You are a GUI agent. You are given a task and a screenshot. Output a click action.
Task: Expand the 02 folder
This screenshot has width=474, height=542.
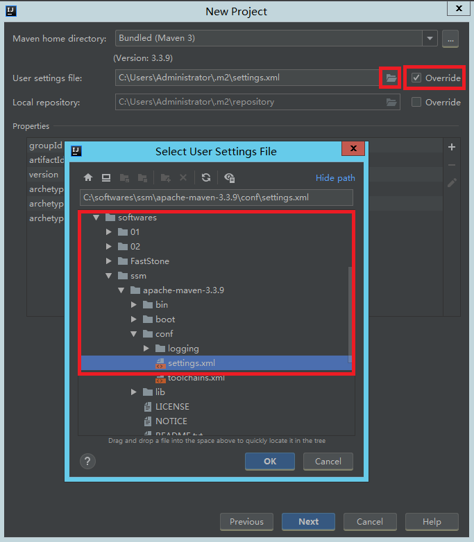click(109, 247)
